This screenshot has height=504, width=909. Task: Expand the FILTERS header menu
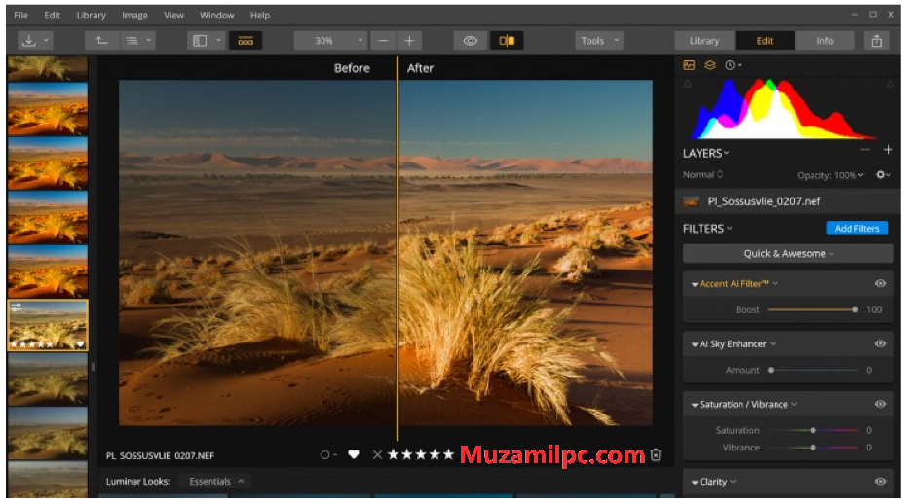click(707, 229)
